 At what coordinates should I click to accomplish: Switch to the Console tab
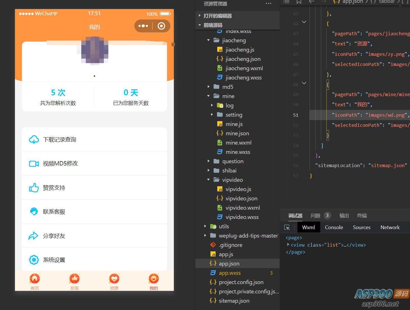point(334,227)
